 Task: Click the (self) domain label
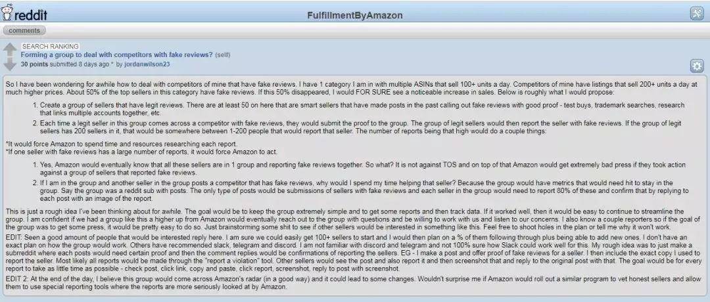(x=223, y=55)
